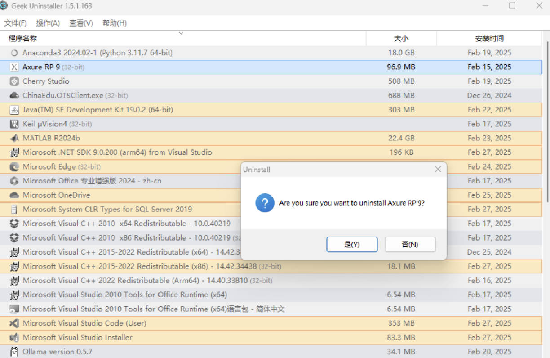Click the vertical scrollbar thumb of the list
This screenshot has width=550, height=358.
[547, 121]
